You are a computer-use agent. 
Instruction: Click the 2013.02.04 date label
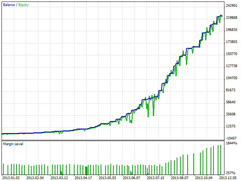point(35,178)
